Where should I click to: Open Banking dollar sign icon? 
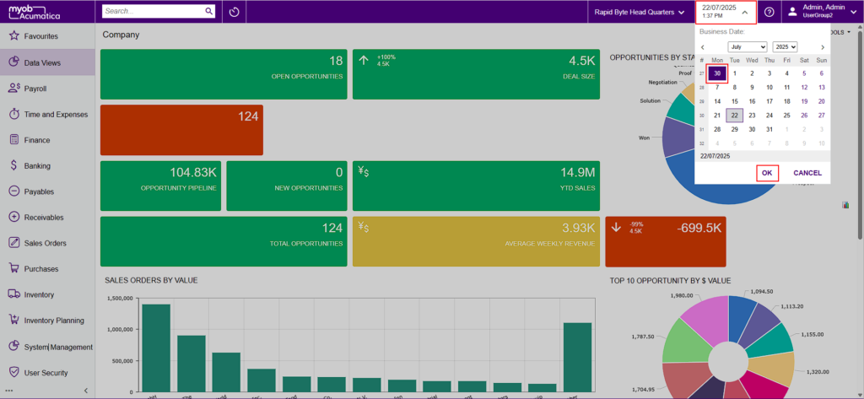[x=14, y=166]
